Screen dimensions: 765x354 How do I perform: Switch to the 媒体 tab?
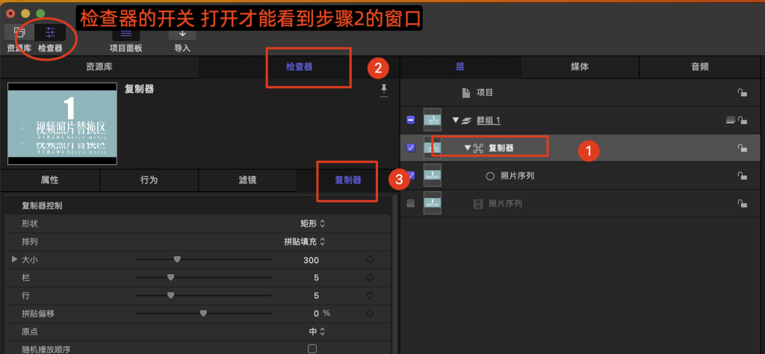[579, 66]
